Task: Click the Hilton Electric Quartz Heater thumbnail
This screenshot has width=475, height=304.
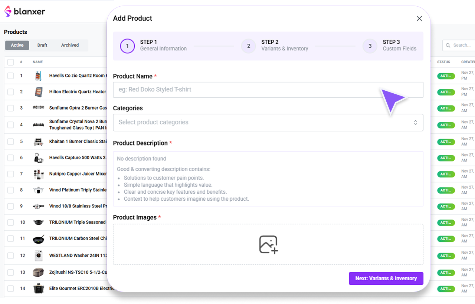Action: coord(38,91)
